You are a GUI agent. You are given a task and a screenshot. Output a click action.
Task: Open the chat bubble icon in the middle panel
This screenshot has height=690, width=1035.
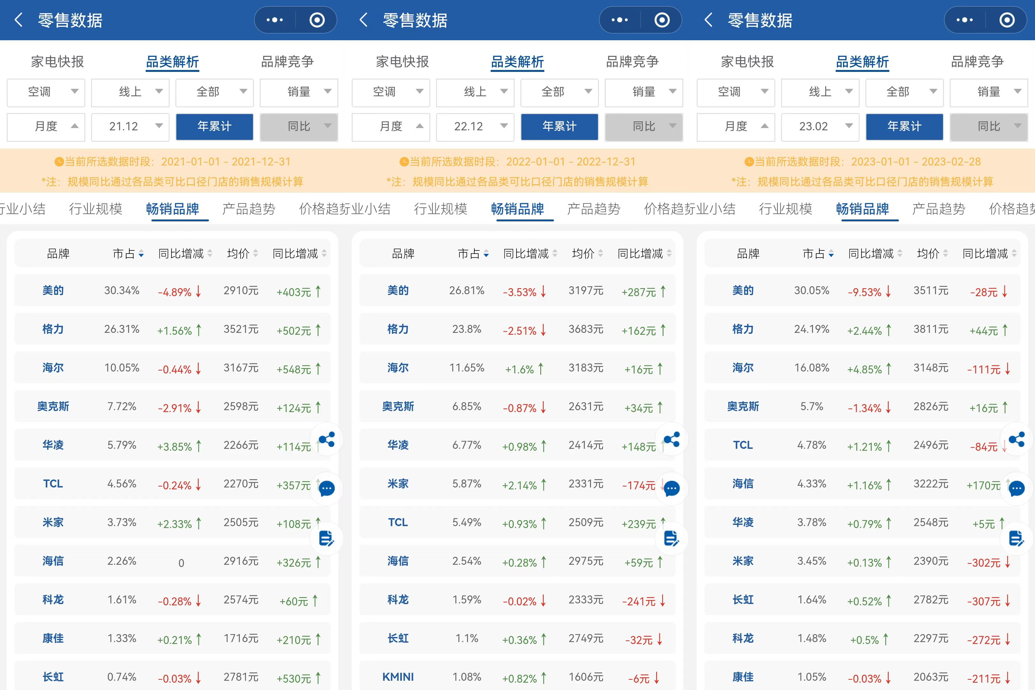[x=671, y=488]
